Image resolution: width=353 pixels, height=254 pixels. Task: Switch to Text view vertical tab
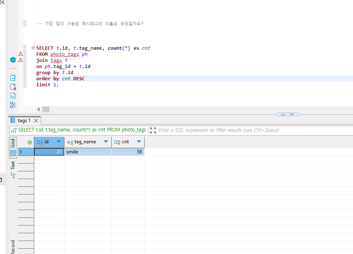click(13, 165)
